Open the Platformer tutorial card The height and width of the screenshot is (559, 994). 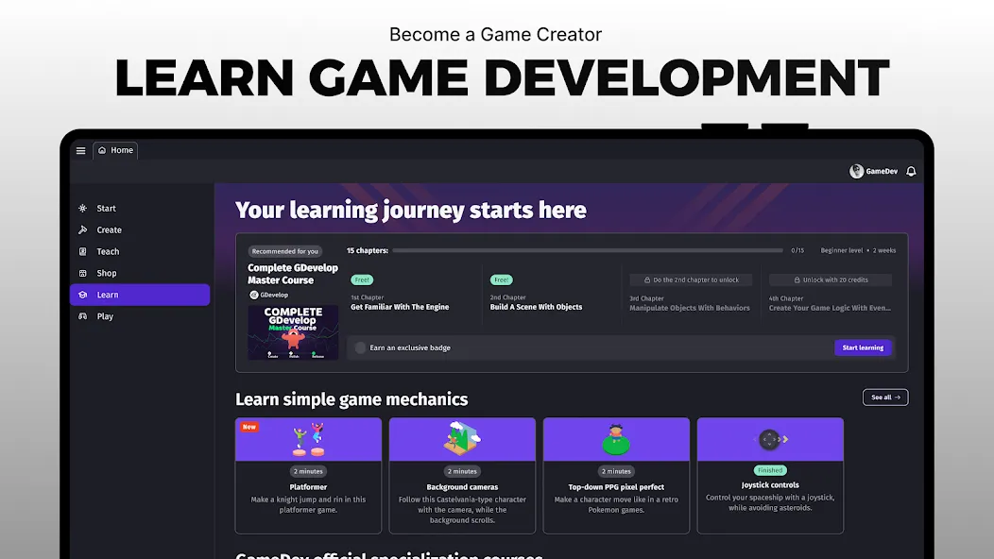coord(308,475)
